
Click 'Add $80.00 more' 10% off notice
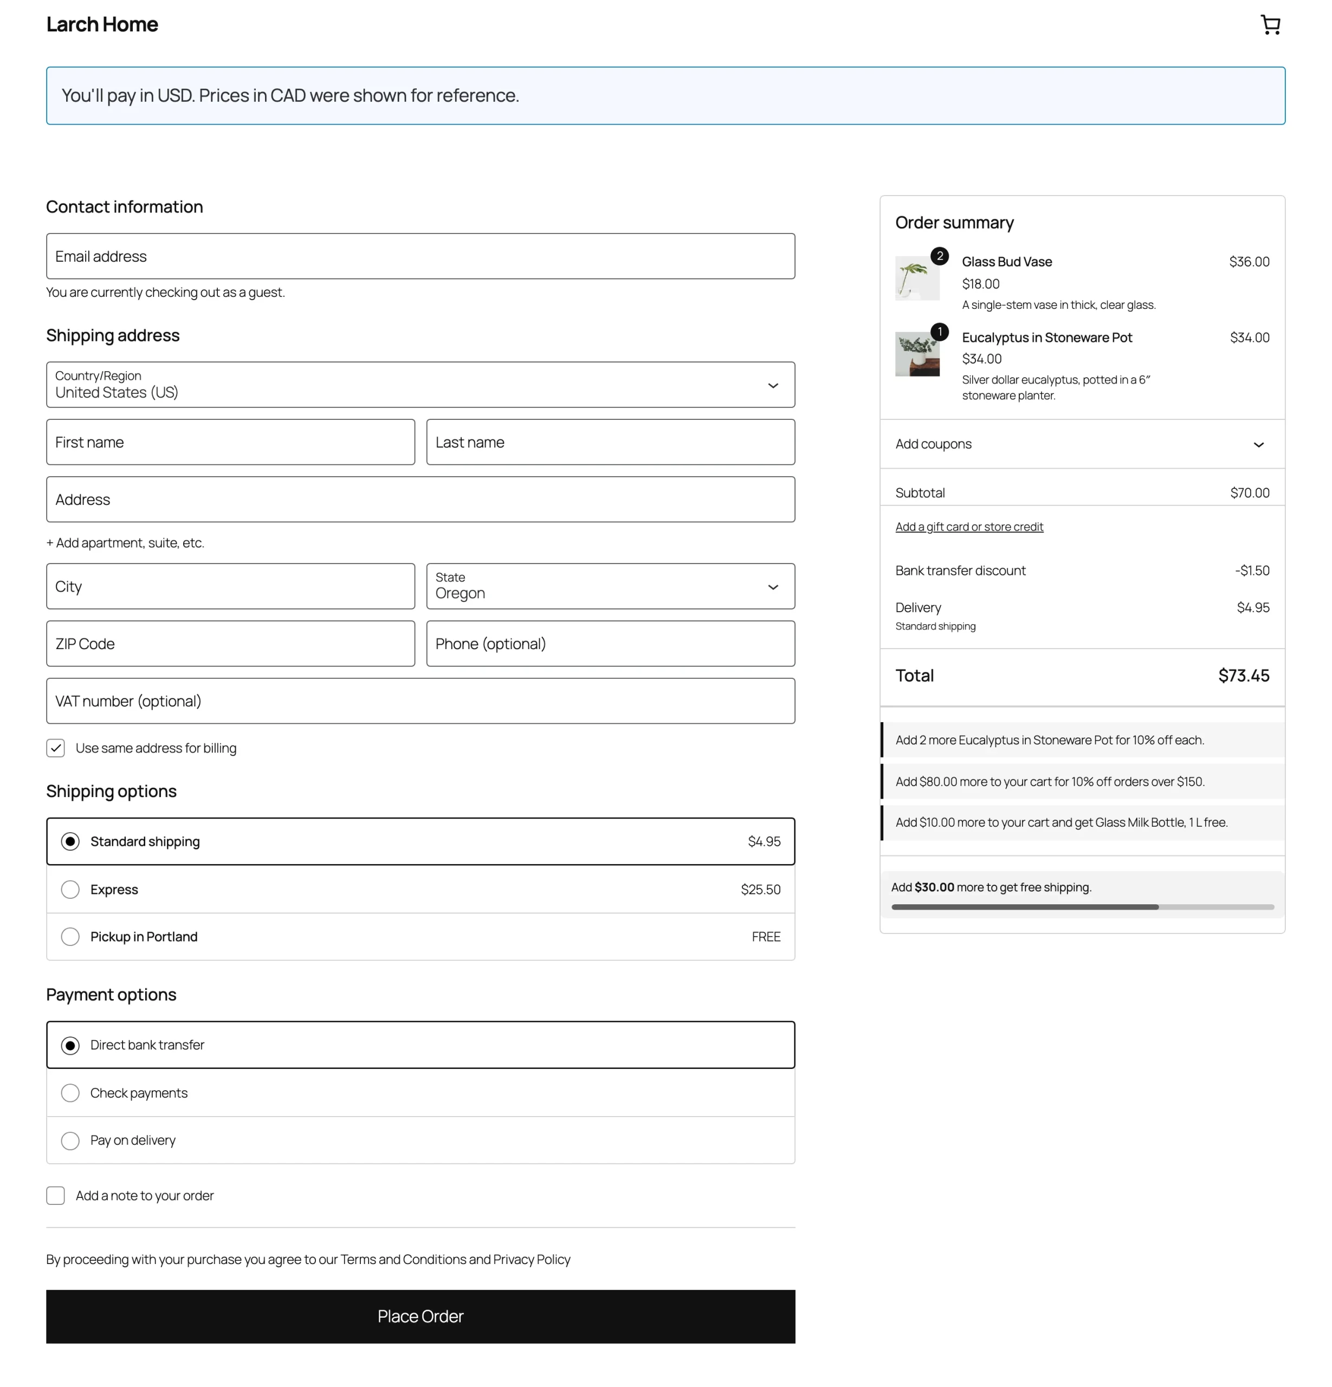pyautogui.click(x=1082, y=781)
